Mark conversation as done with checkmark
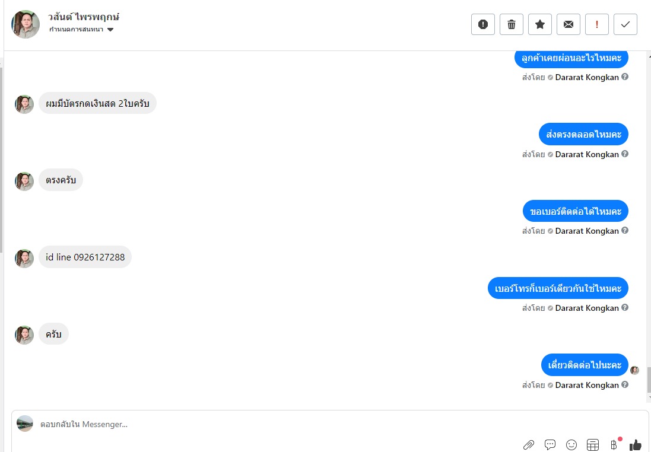 625,24
